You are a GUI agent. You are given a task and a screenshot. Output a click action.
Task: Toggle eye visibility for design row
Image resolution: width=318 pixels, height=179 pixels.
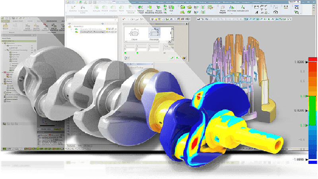point(32,48)
